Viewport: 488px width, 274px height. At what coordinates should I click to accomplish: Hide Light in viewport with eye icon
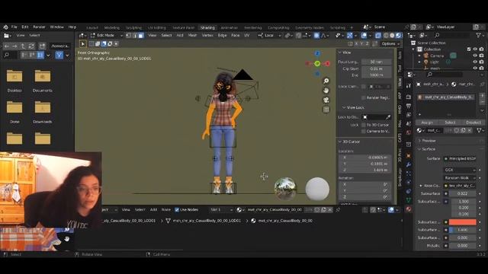[475, 62]
